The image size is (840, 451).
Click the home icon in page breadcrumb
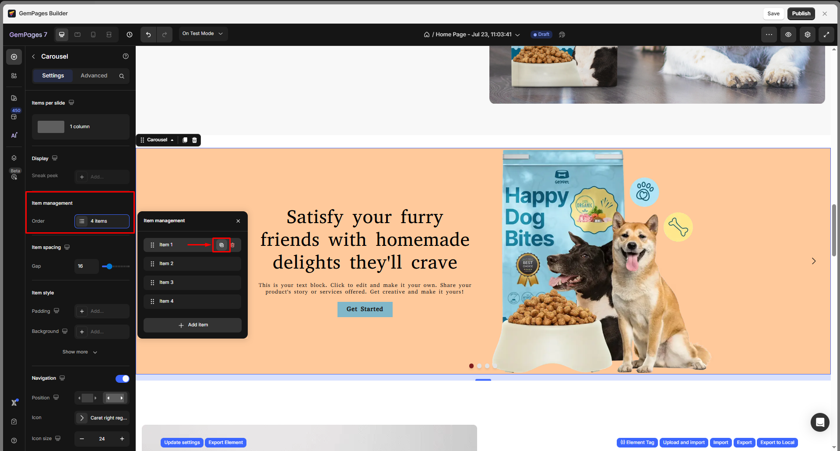427,35
